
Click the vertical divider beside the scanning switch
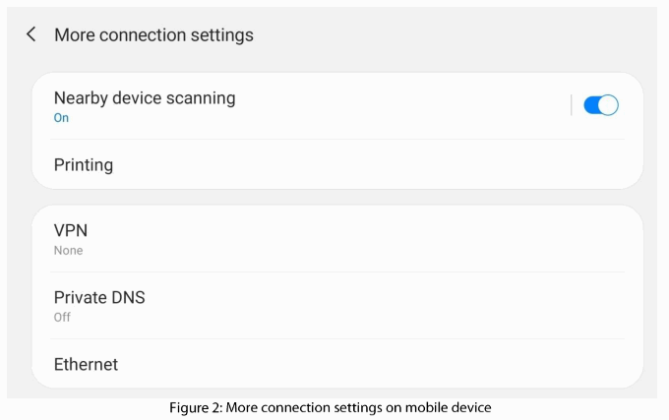(x=572, y=105)
